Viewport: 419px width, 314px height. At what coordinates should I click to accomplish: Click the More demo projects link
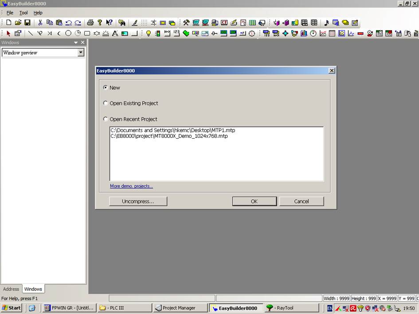click(x=131, y=186)
